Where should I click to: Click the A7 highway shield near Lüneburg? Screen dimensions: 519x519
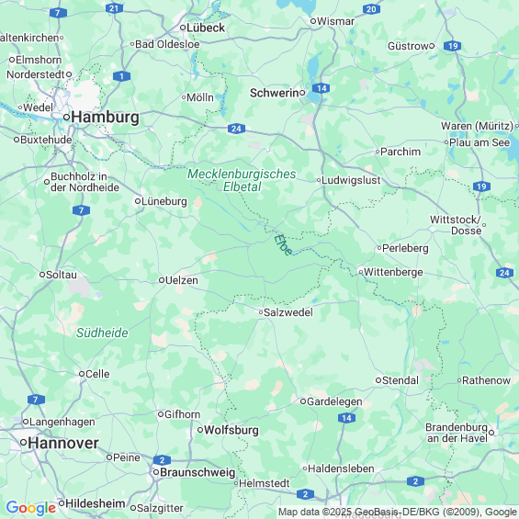pyautogui.click(x=81, y=210)
